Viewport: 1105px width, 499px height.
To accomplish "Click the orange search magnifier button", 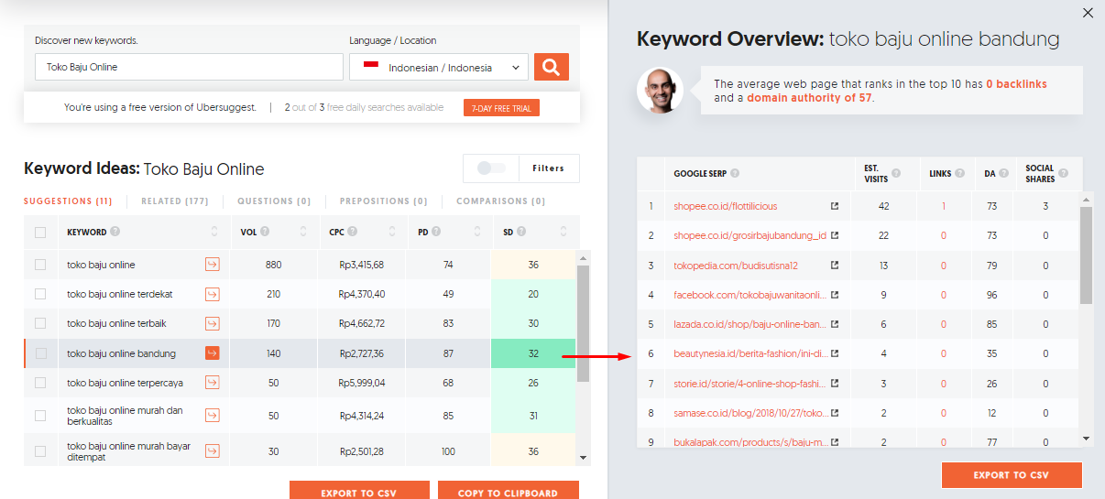I will 552,67.
